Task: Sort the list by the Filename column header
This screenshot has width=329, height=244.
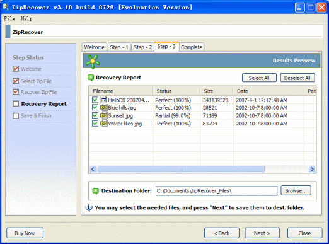Action: (121, 91)
